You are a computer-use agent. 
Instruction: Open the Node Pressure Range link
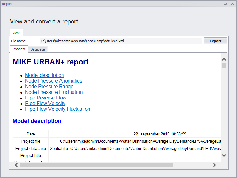49,86
